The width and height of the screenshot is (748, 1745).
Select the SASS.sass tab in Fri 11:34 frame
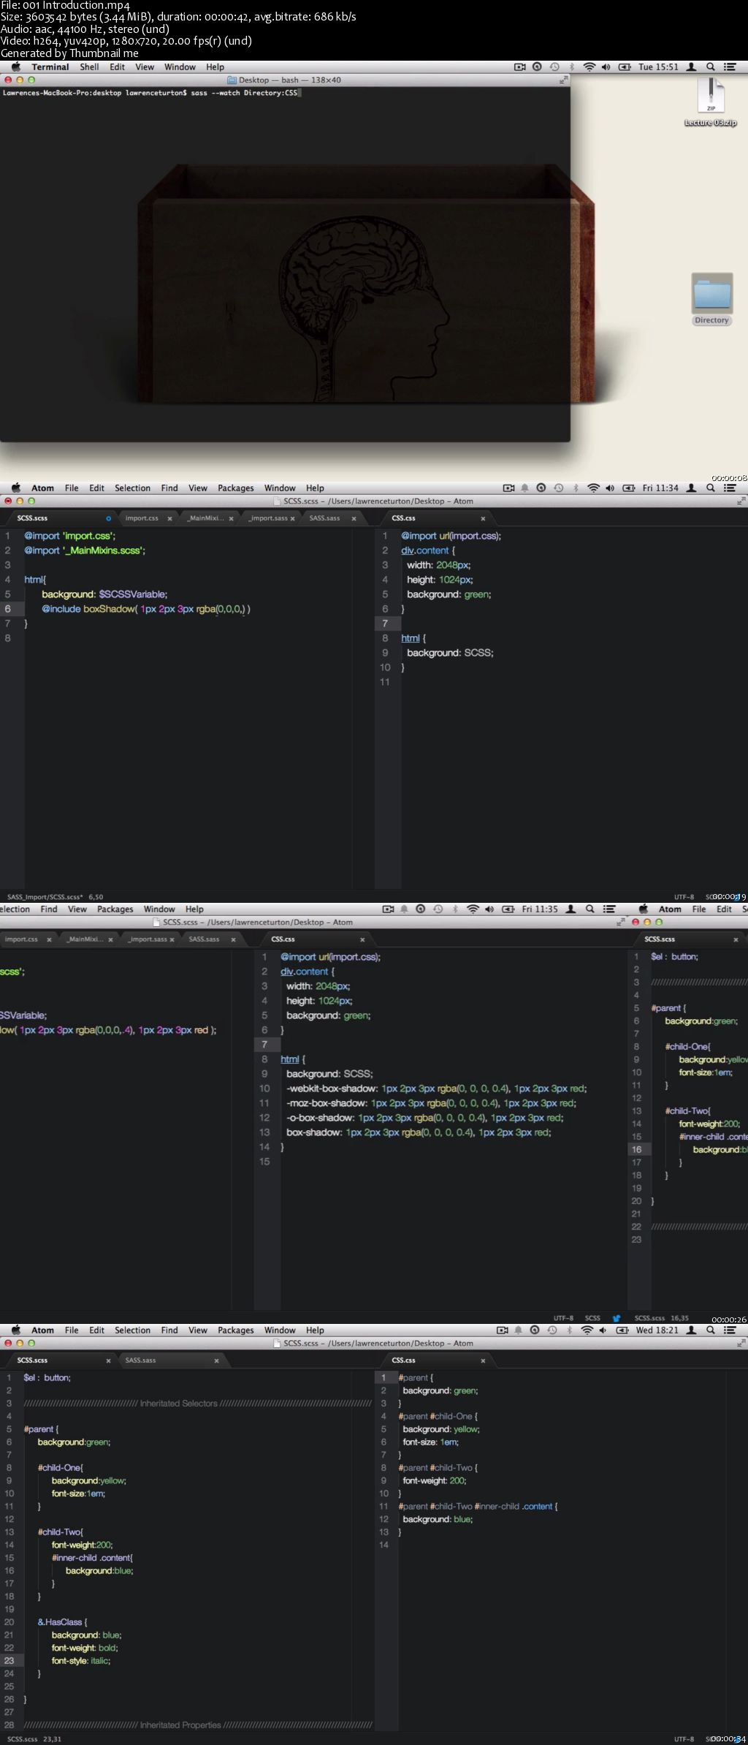(x=324, y=518)
